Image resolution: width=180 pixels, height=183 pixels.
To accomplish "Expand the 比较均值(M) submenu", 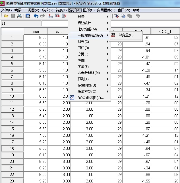I will pos(89,29).
